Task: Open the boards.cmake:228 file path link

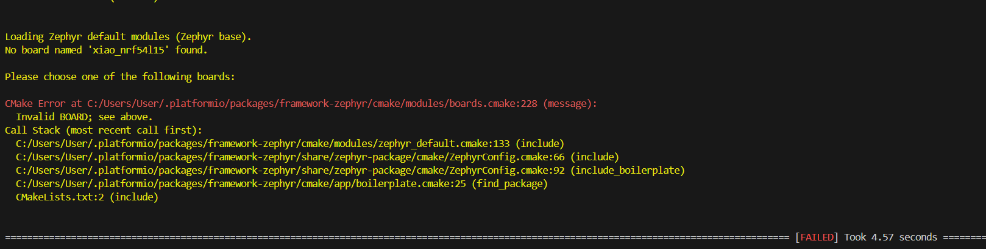Action: [x=312, y=104]
